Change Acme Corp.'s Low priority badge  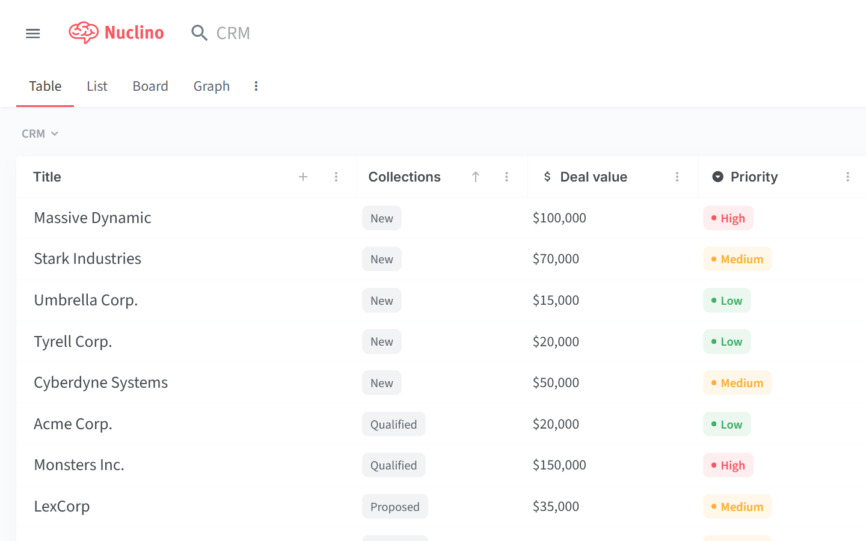(x=727, y=424)
